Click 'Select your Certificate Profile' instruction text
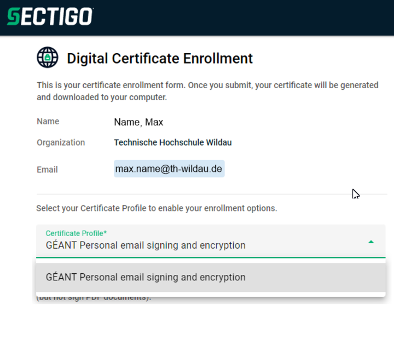394x362 pixels. 157,209
